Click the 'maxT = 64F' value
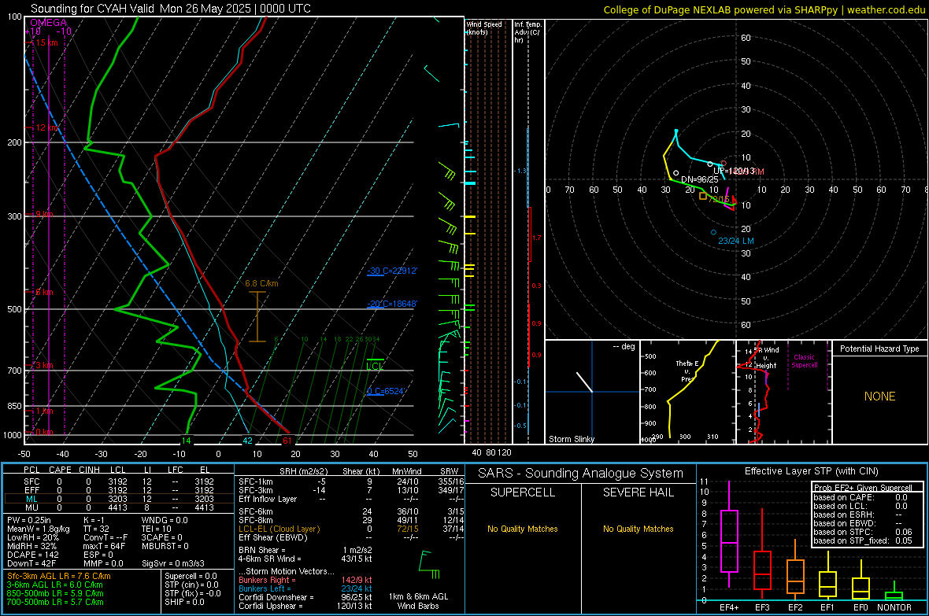 [x=104, y=545]
